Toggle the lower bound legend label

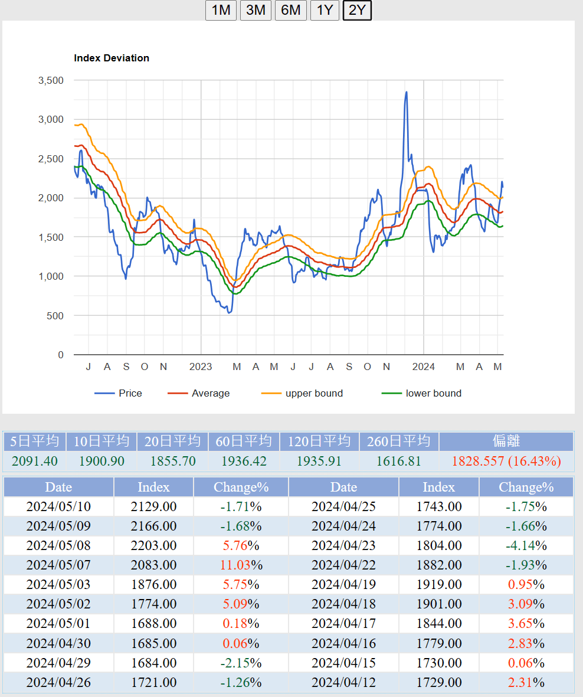433,394
